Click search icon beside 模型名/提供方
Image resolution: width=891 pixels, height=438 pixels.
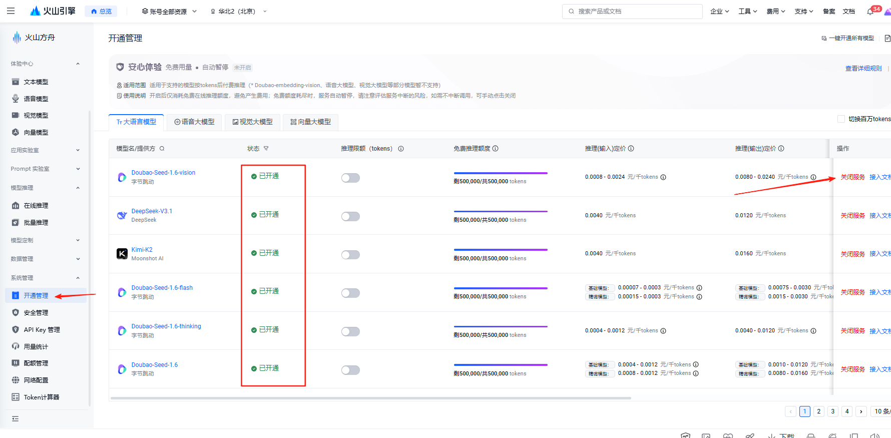pos(162,149)
